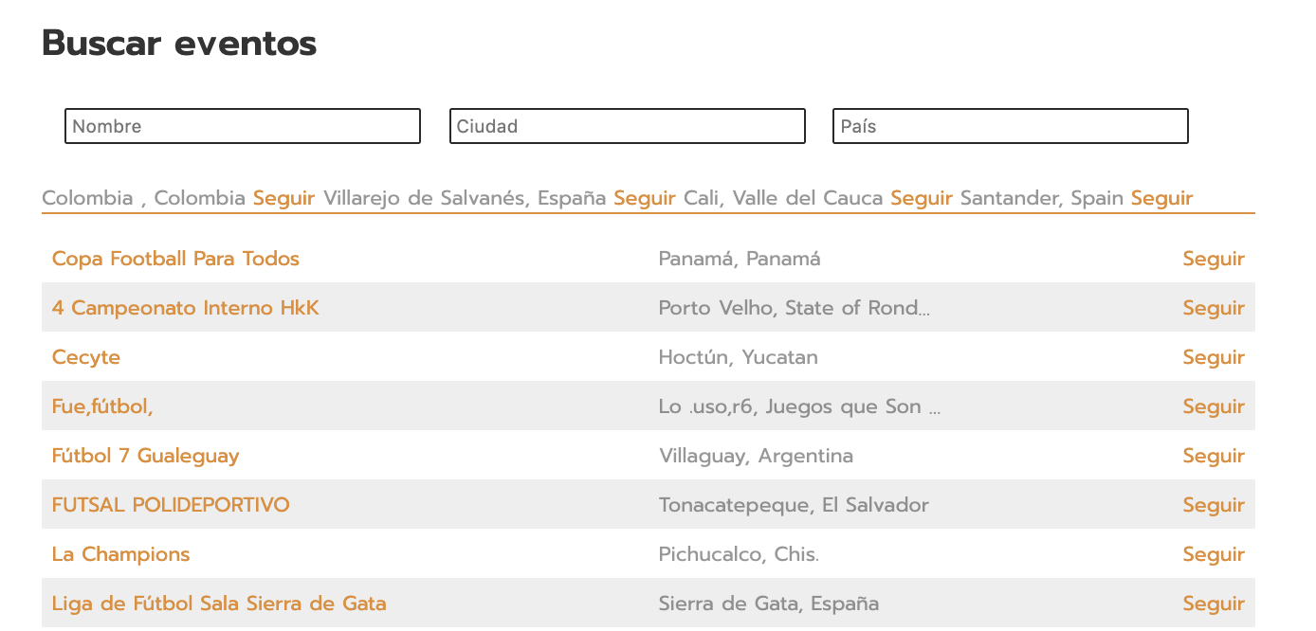This screenshot has height=631, width=1316.
Task: Open the Copa Football Para Todos event
Action: (175, 259)
